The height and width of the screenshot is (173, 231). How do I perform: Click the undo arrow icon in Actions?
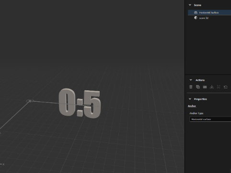(x=225, y=87)
